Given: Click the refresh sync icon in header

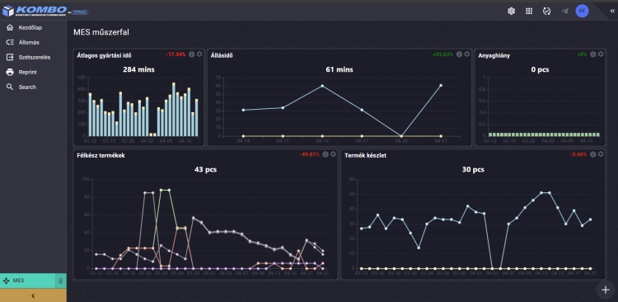Looking at the screenshot, I should pyautogui.click(x=546, y=11).
